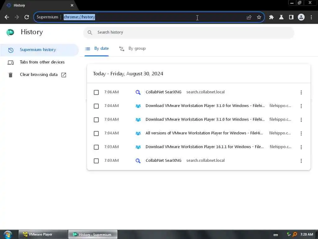Open the experiments flask icon

[x=281, y=17]
